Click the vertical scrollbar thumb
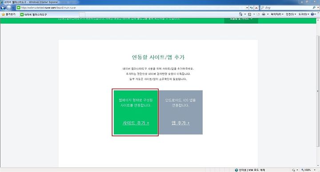 [318, 91]
